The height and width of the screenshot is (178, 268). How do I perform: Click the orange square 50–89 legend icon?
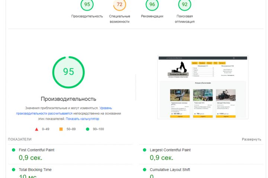pyautogui.click(x=61, y=129)
